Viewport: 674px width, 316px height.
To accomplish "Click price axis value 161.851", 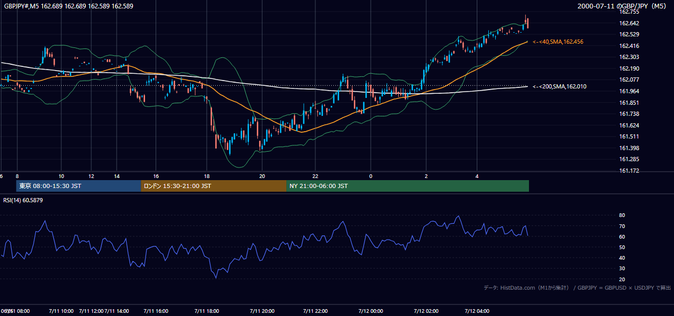I will [x=629, y=103].
